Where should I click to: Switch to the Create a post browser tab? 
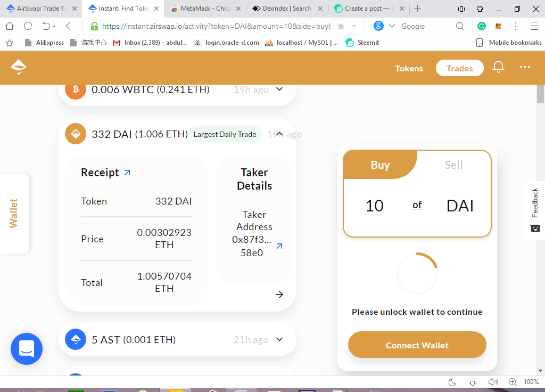pos(369,9)
